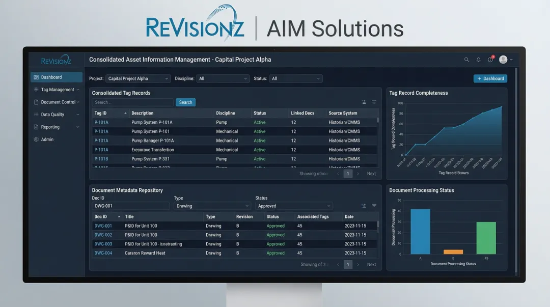Click the Consolidated Tag Records table scrollbar
The width and height of the screenshot is (550, 307).
(x=378, y=120)
